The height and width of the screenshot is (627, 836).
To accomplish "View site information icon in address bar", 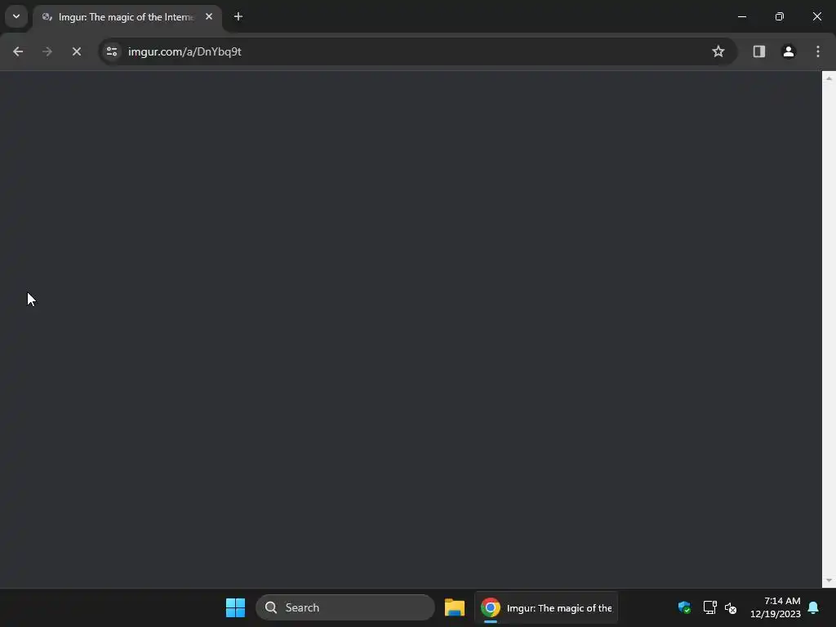I will (112, 51).
